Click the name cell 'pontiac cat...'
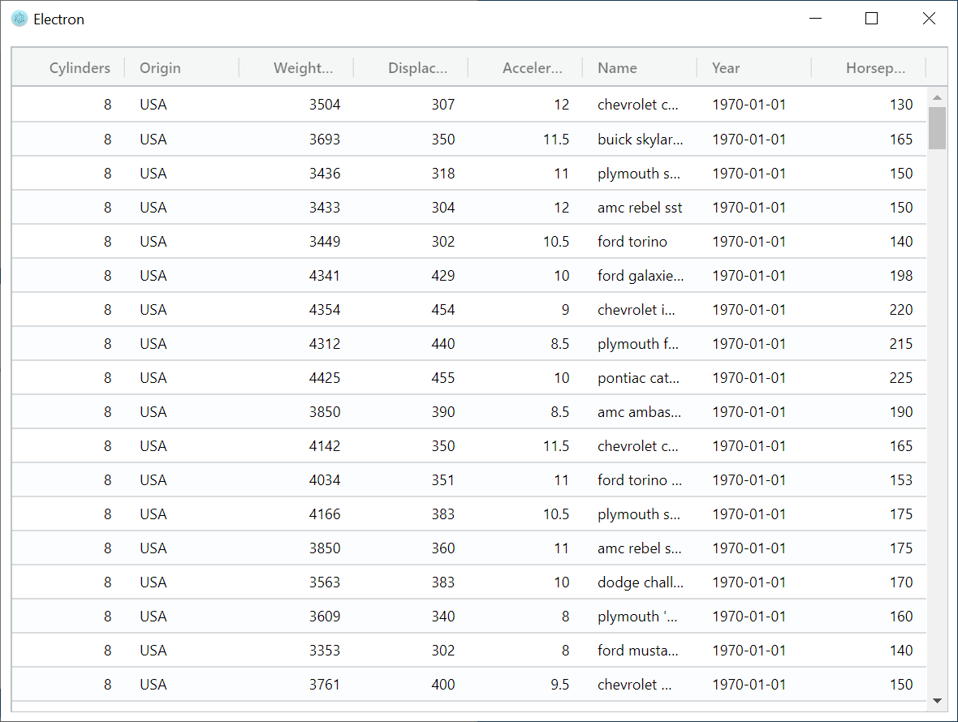The height and width of the screenshot is (722, 958). pos(638,378)
